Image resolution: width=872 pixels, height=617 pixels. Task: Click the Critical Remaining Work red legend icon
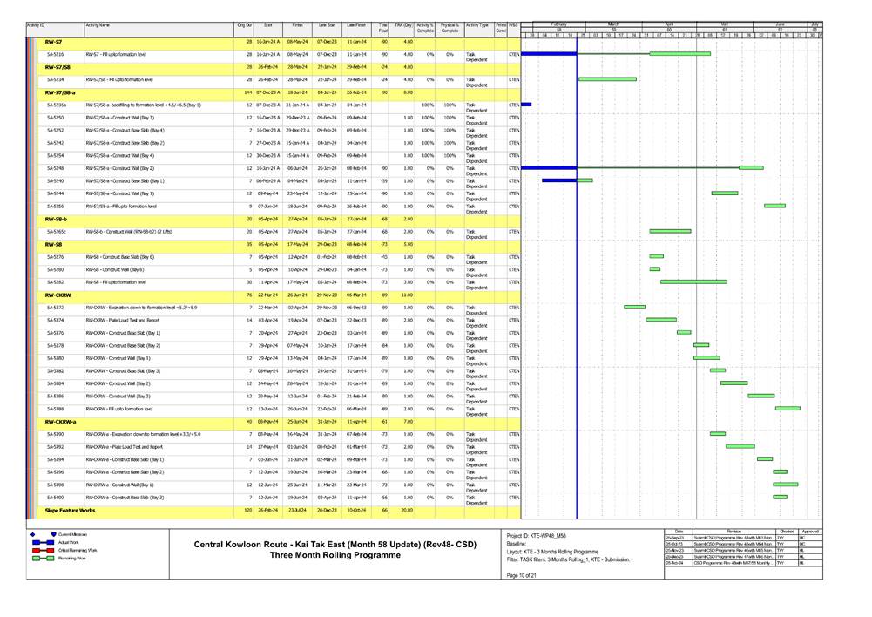(x=40, y=552)
